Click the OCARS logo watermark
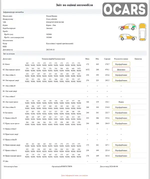The image size is (150, 179). pyautogui.click(x=125, y=9)
